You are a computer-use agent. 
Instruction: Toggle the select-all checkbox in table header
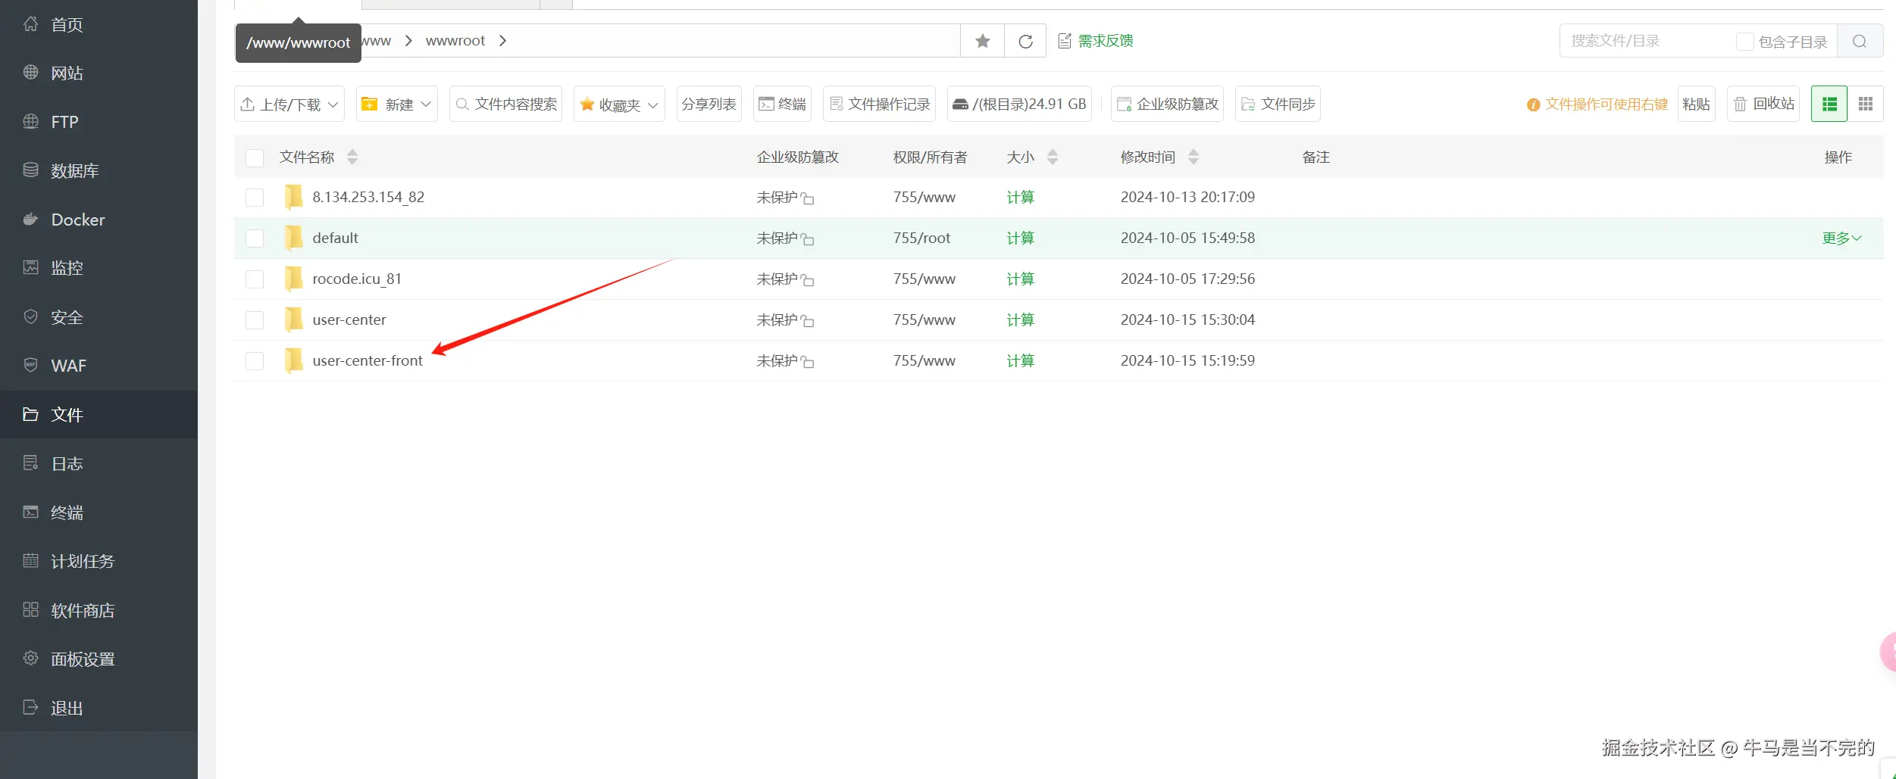pos(255,157)
